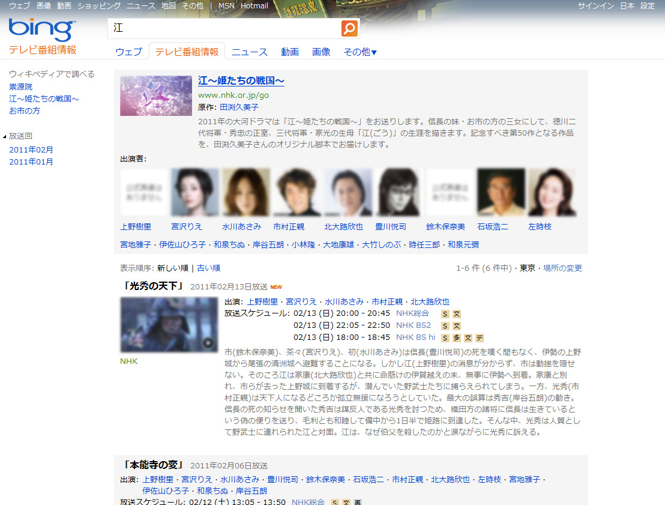Sort results by 古い順
Screen dimensions: 665x505
209,268
